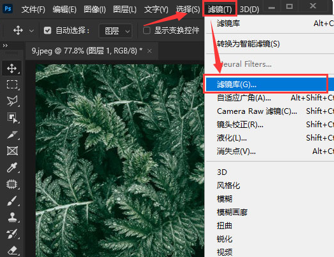Open the 编辑(E) menu
334x257 pixels.
[x=64, y=10]
